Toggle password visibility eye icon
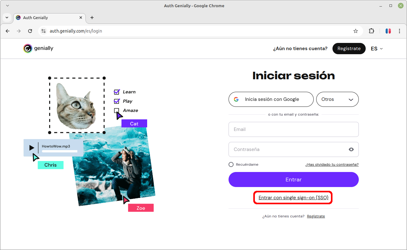 pos(351,149)
